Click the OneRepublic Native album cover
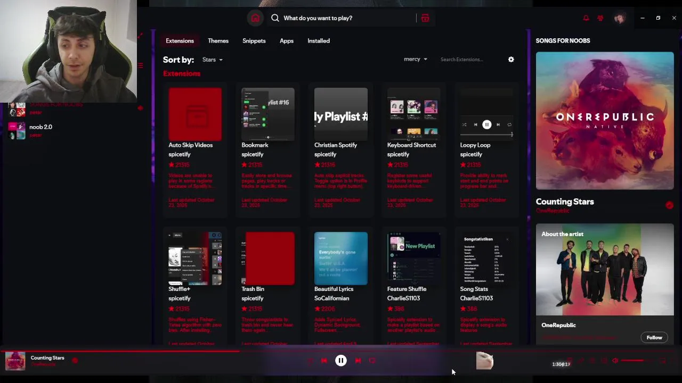Image resolution: width=682 pixels, height=383 pixels. point(605,121)
